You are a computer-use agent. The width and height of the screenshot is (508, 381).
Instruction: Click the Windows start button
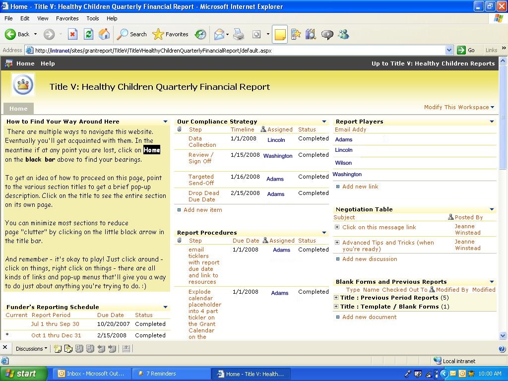coord(23,374)
